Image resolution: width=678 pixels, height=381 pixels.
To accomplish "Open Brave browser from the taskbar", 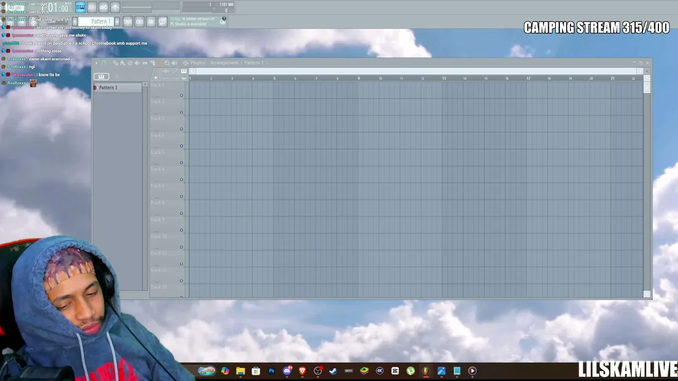I will coord(302,371).
